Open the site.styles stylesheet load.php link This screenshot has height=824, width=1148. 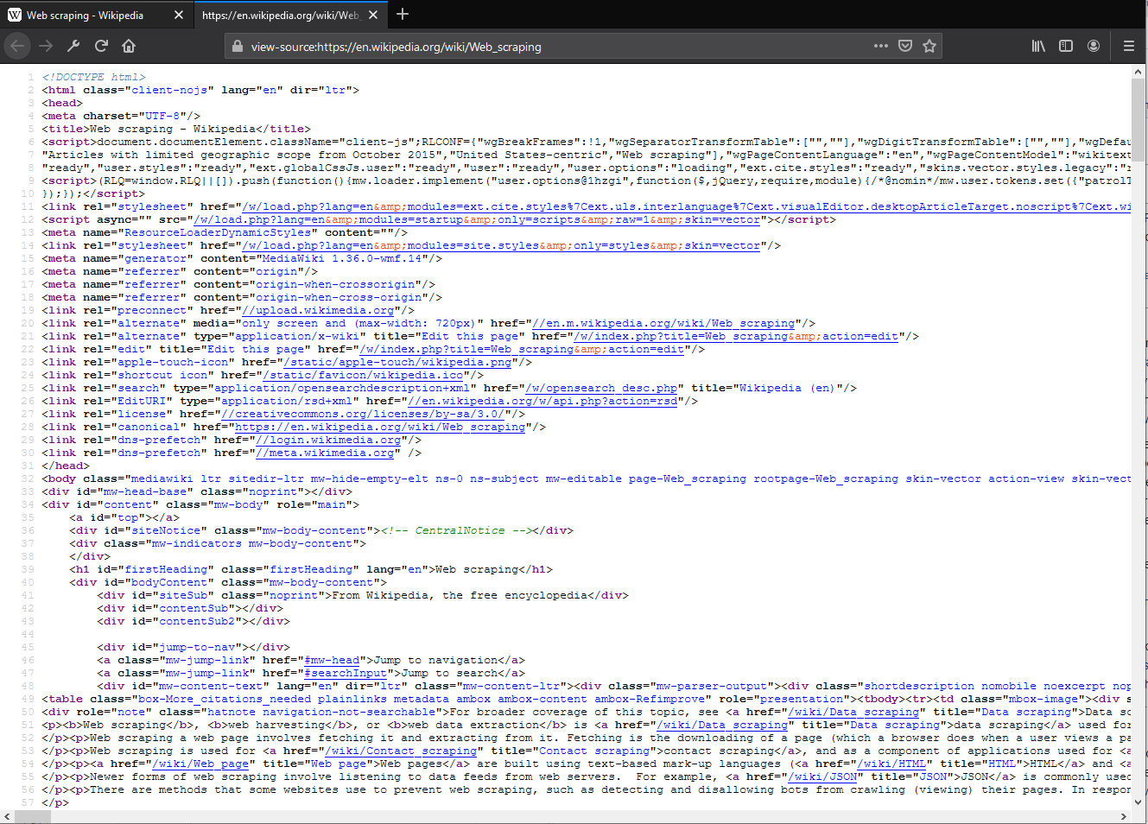[501, 245]
